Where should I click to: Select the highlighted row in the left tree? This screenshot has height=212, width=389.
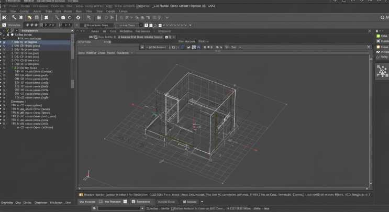[x=36, y=42]
